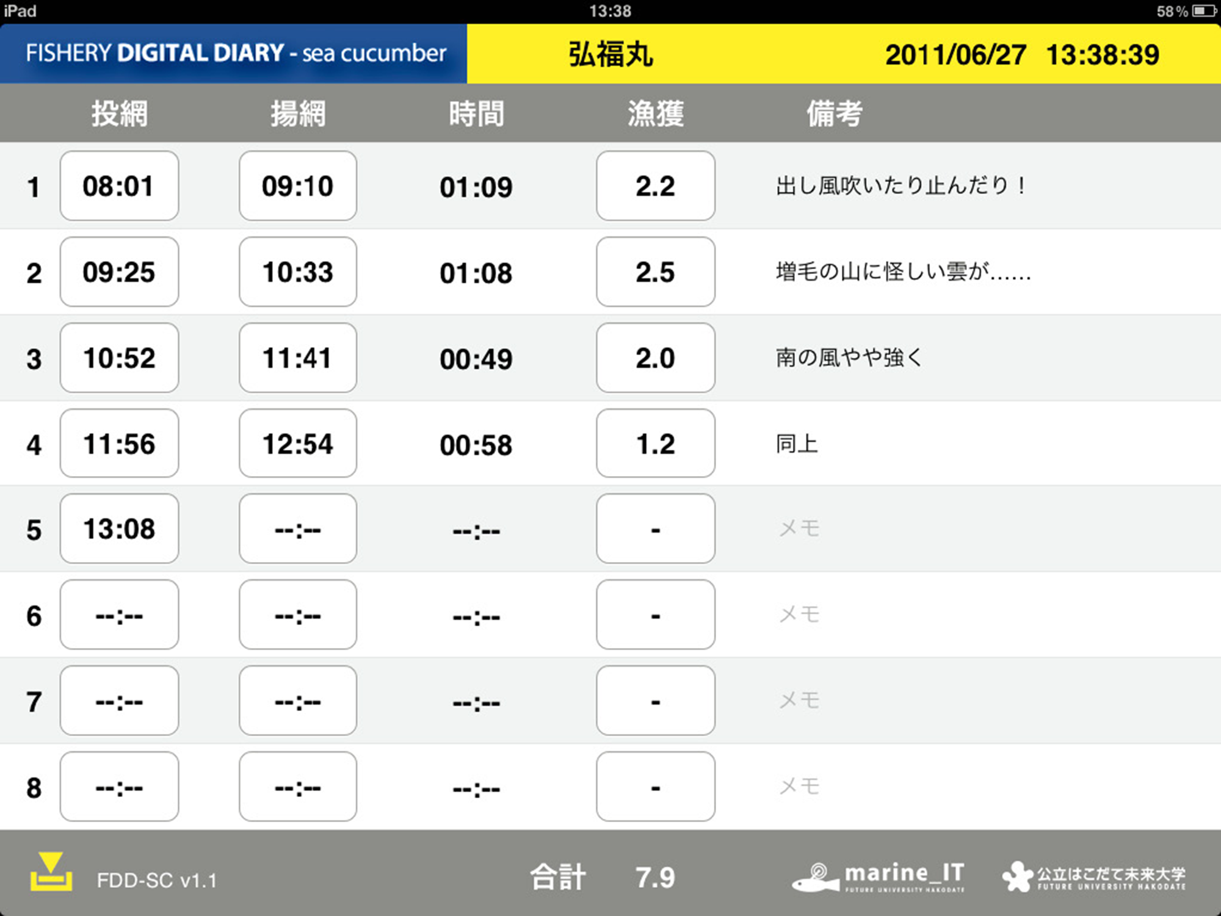Edit row 5 net-cast time 13:08
The width and height of the screenshot is (1221, 916).
(119, 529)
